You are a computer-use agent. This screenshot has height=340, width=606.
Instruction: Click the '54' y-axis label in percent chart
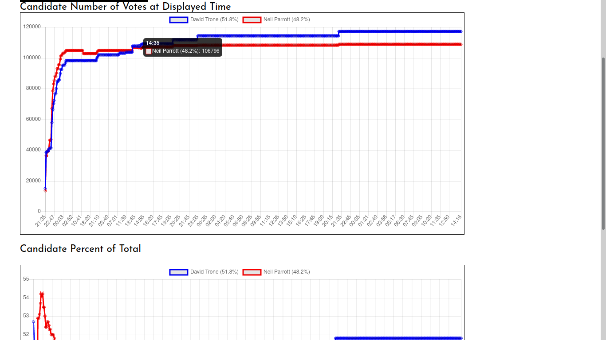point(26,297)
